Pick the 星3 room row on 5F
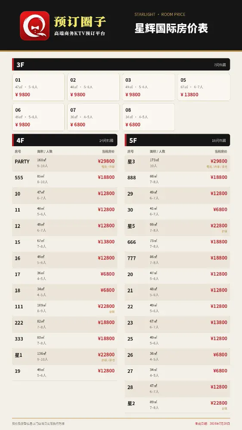The height and width of the screenshot is (430, 242). coord(177,163)
